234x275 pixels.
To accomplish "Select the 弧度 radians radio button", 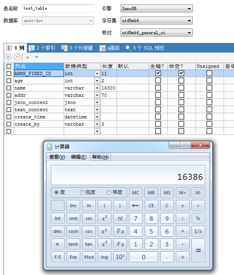I will (82, 192).
